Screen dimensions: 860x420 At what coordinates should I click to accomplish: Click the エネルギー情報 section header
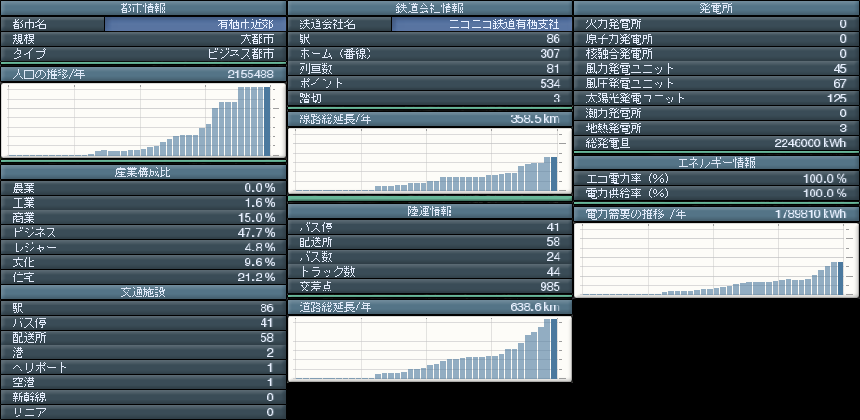coord(716,162)
